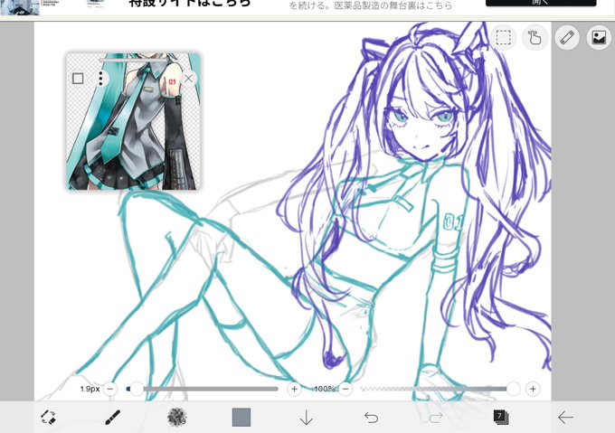Screen dimensions: 615x433
Task: Select the Brush tool
Action: pos(113,418)
